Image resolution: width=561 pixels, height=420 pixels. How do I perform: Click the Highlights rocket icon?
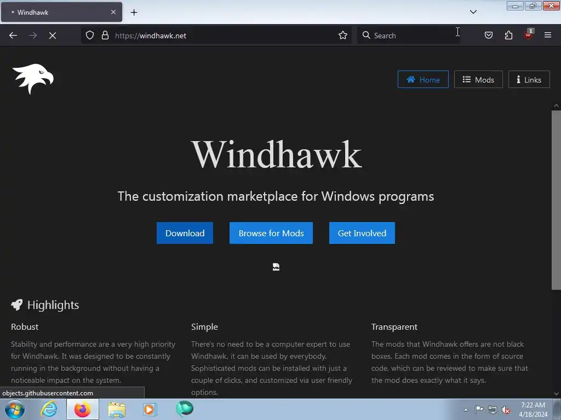[17, 305]
